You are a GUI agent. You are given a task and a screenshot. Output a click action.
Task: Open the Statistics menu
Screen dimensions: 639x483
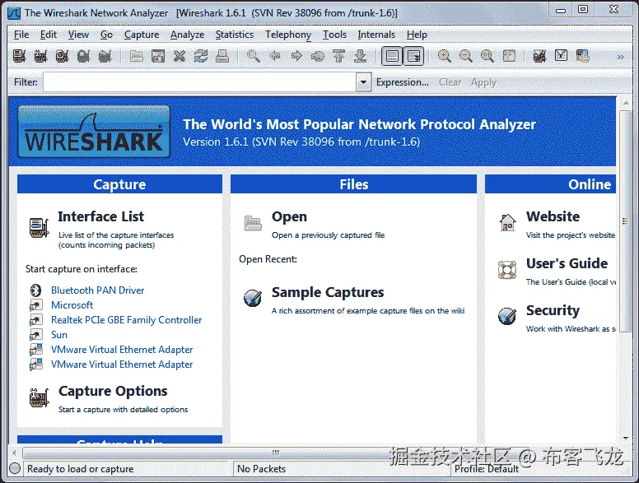tap(235, 35)
